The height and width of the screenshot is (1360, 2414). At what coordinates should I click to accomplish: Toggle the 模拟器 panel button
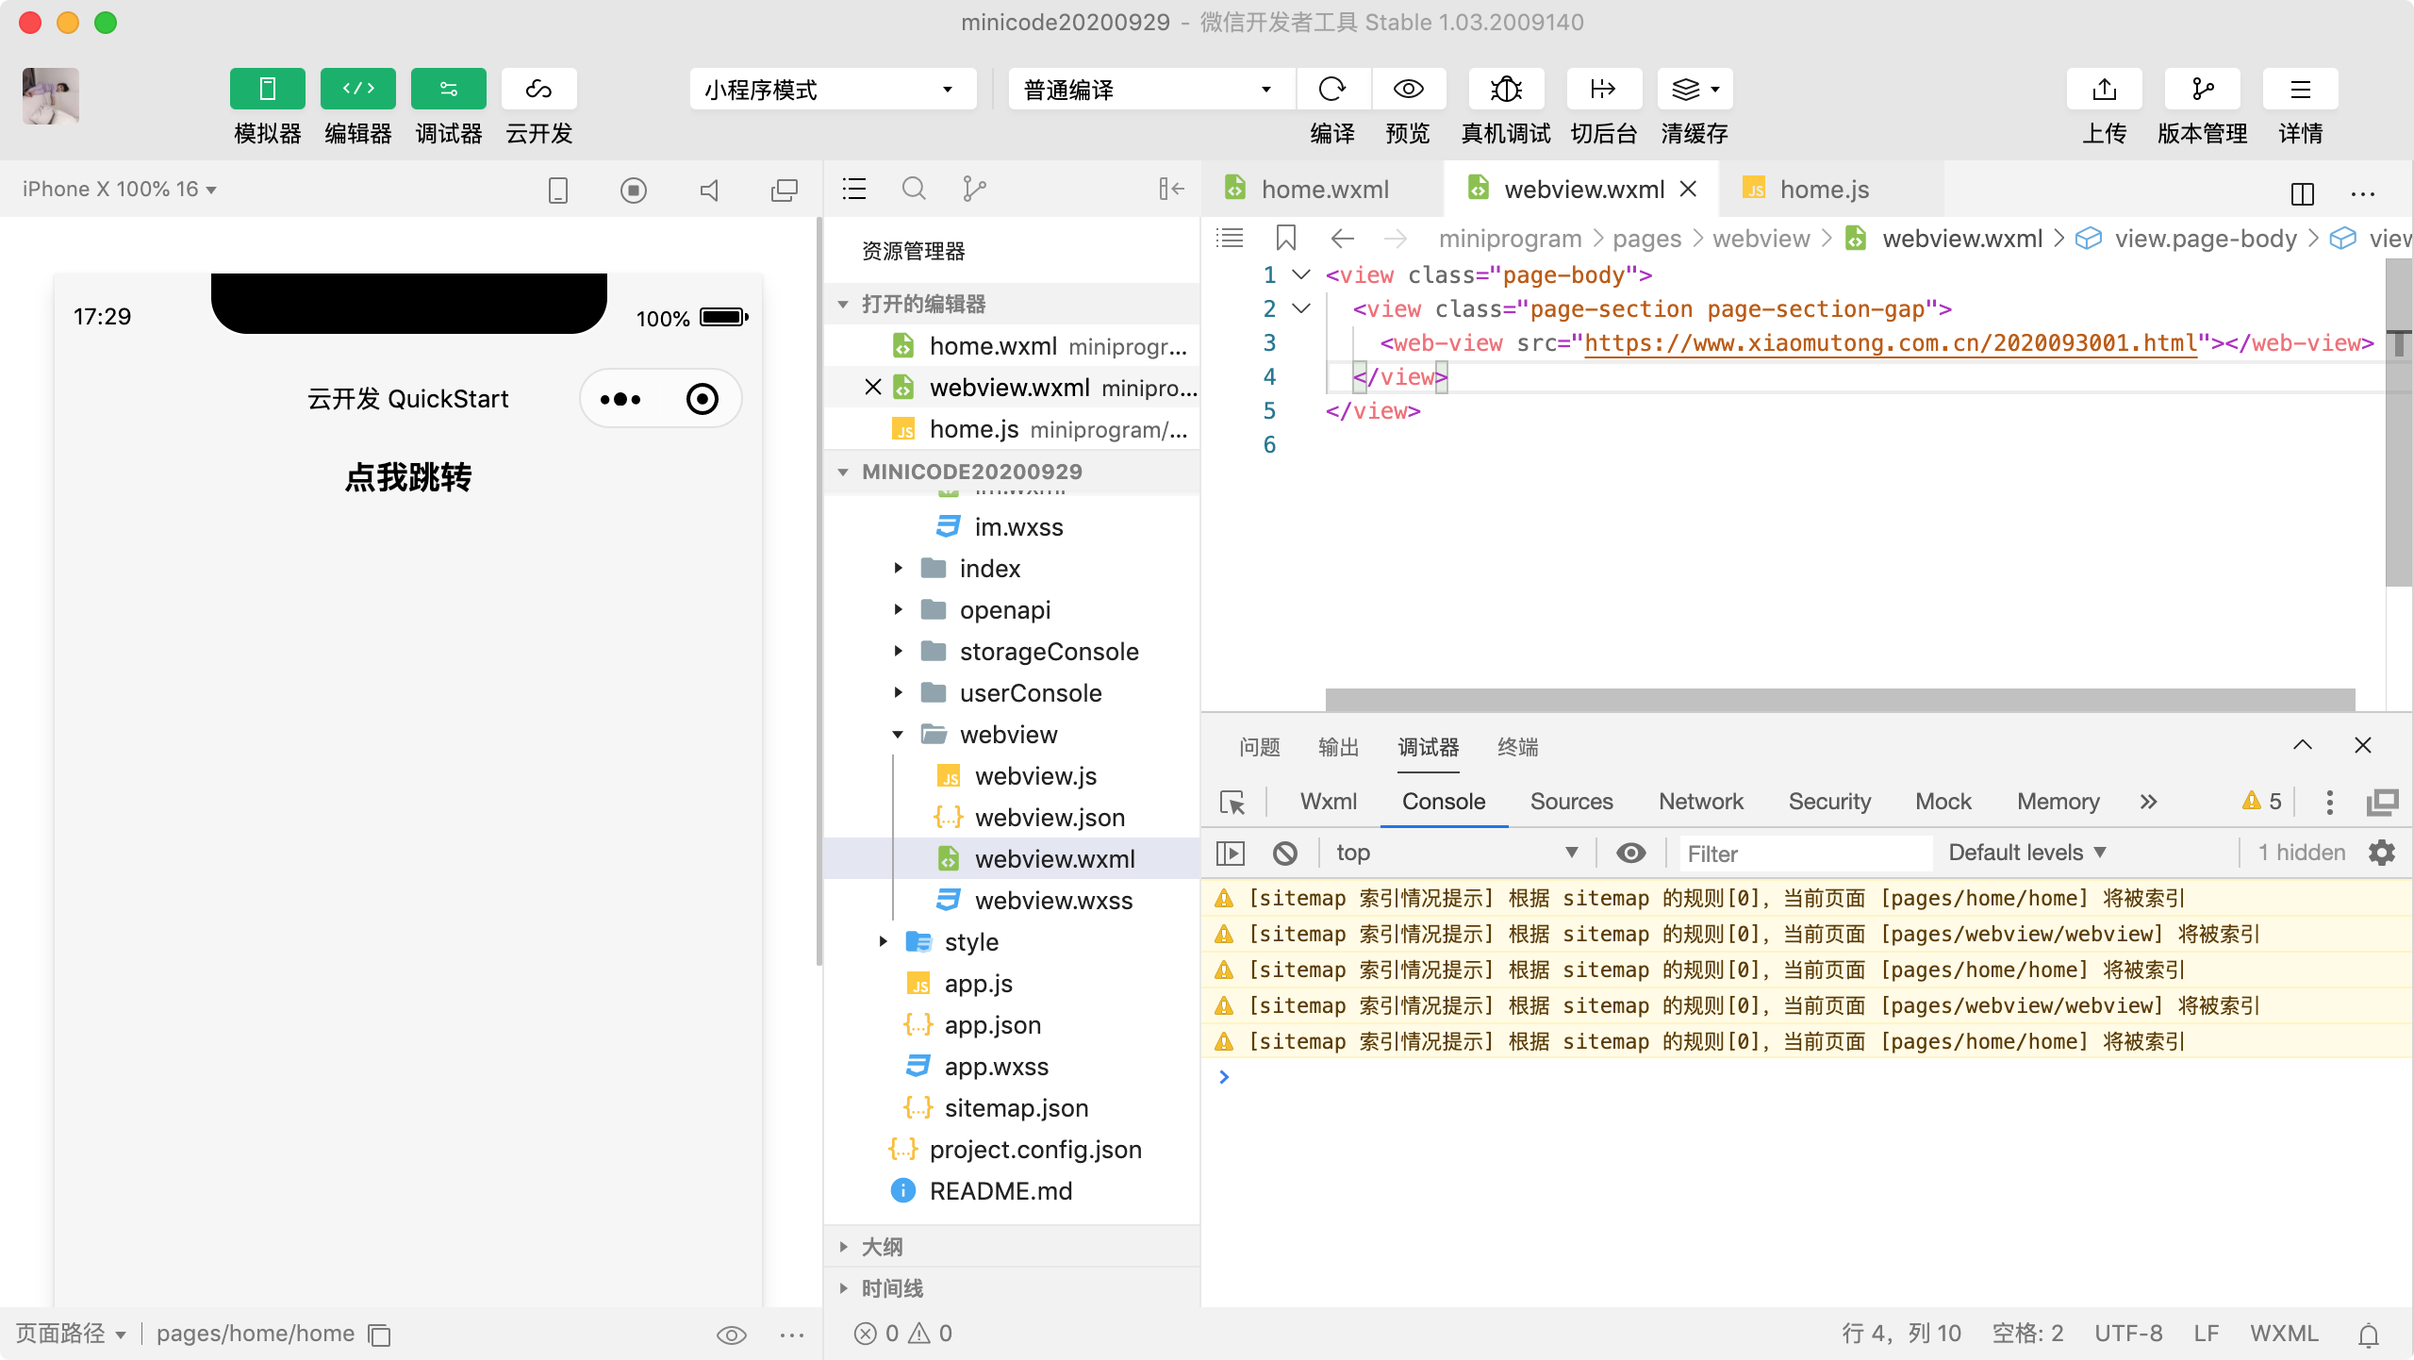(x=267, y=90)
